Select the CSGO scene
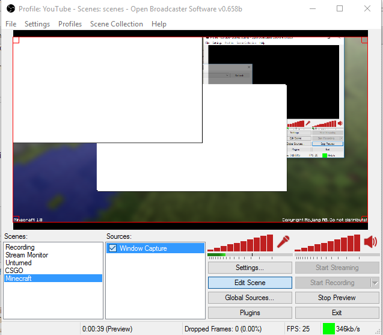The height and width of the screenshot is (335, 383). click(x=53, y=271)
